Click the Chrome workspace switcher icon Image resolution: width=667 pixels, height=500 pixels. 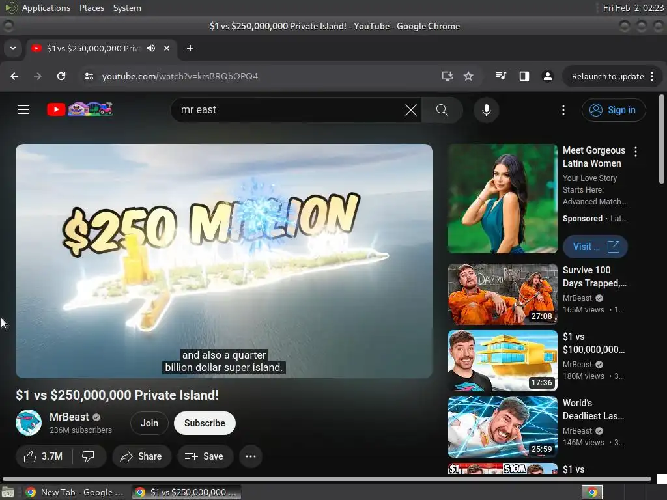592,492
